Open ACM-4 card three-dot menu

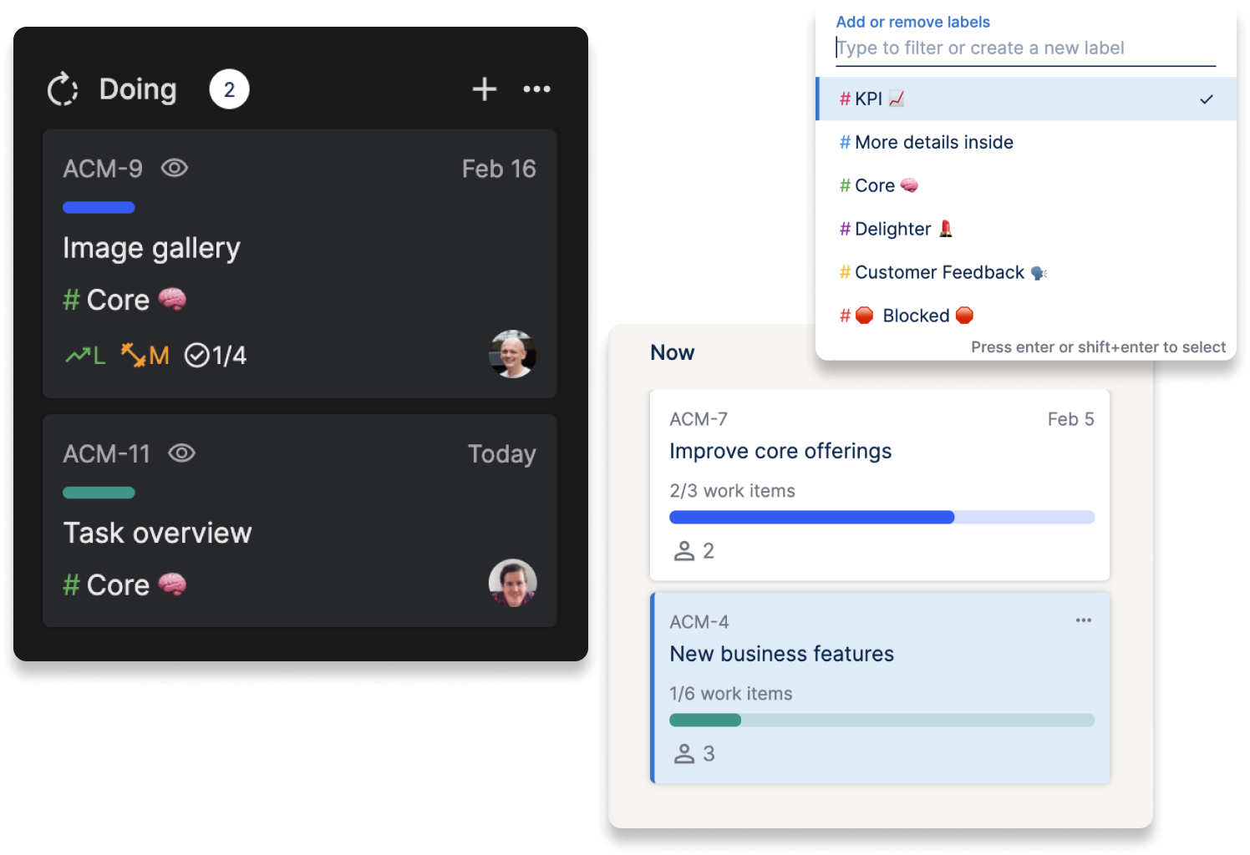click(x=1084, y=620)
